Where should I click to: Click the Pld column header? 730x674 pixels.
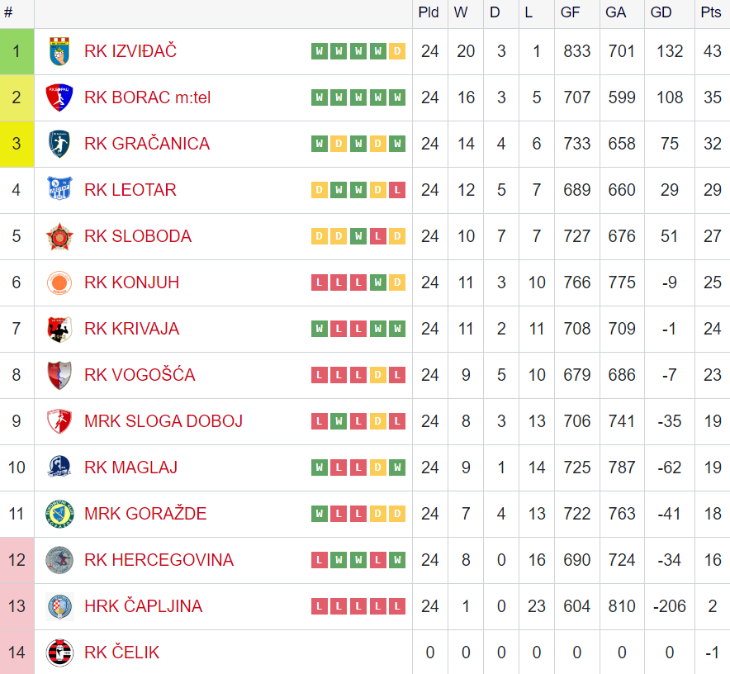[x=429, y=12]
